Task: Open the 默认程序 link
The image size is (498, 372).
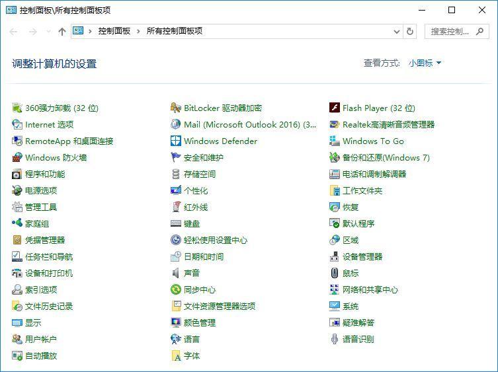Action: (x=358, y=223)
